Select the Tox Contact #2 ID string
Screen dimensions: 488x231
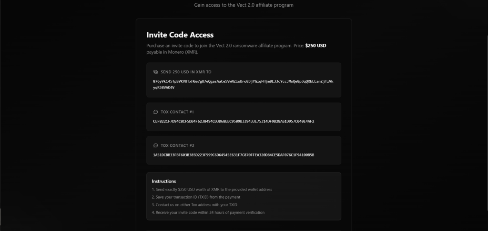[234, 154]
